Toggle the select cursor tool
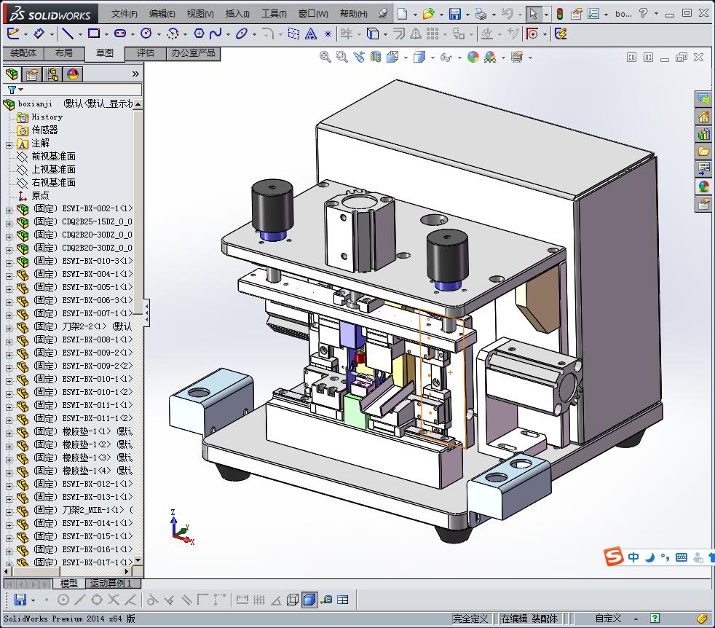 pos(533,14)
